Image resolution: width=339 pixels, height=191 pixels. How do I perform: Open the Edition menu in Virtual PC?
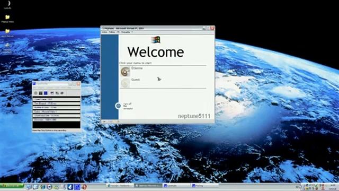[112, 32]
